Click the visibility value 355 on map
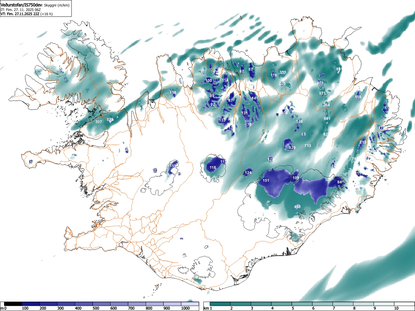Screen dimensions: 415x311 coord(283,72)
